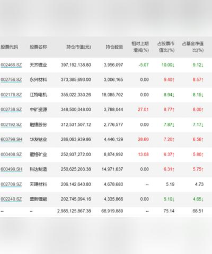Viewport: 212px width, 254px height.
Task: Click the 股票名称 column header
Action: coord(38,47)
